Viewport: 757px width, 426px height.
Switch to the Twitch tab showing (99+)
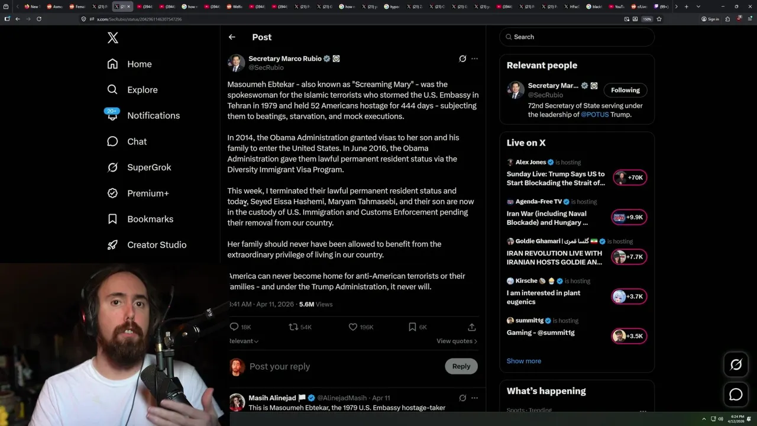(660, 7)
